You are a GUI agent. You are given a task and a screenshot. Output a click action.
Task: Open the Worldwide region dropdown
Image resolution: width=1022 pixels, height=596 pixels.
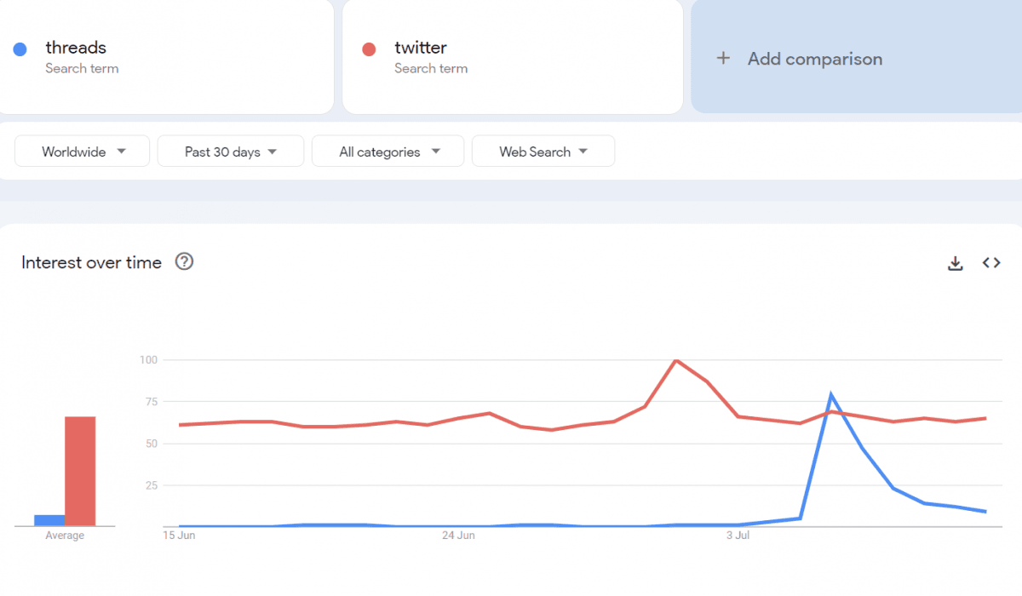(83, 152)
